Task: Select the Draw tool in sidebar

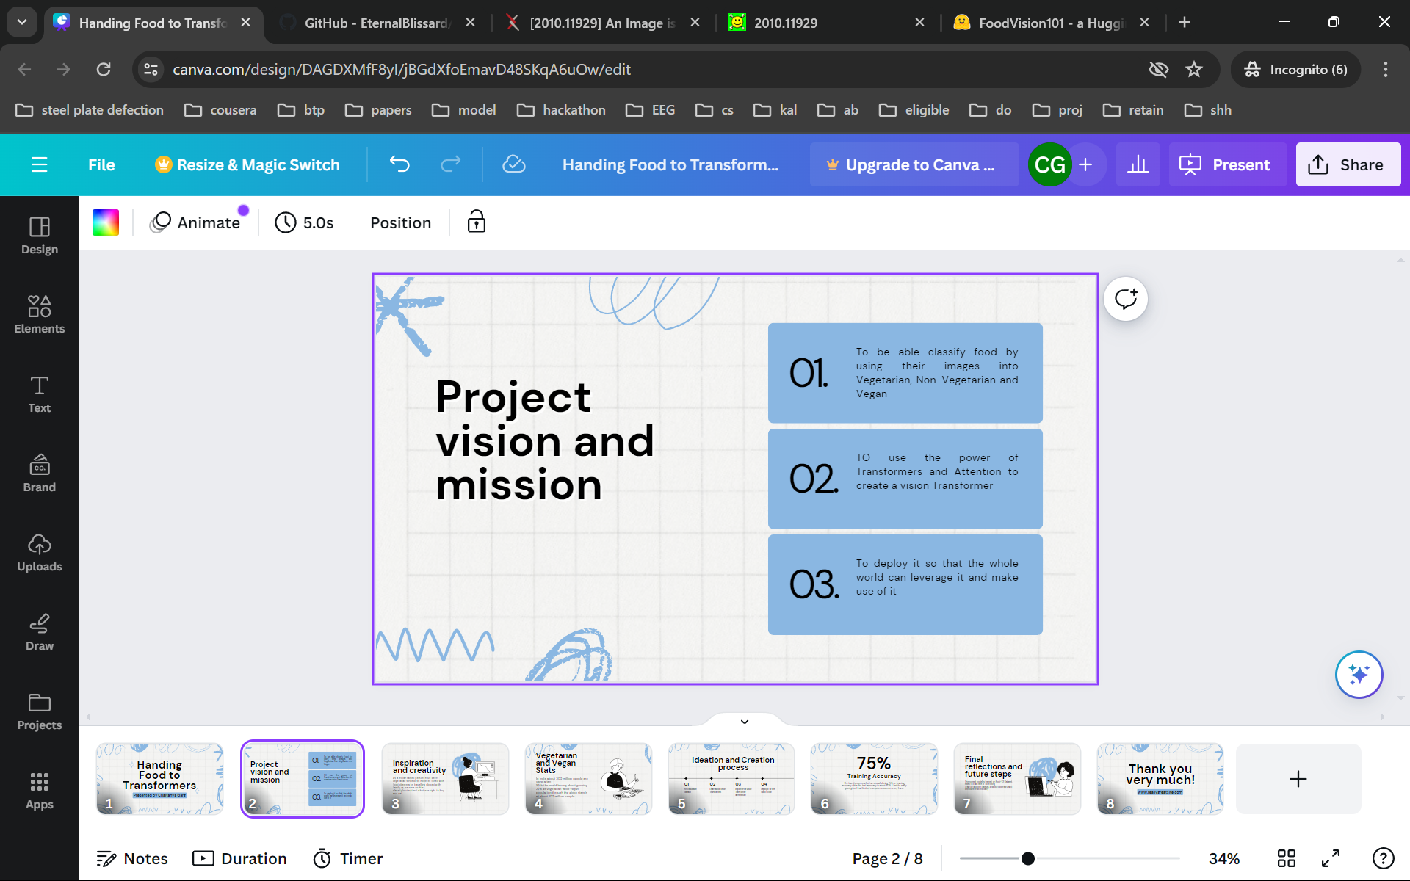Action: click(x=39, y=631)
